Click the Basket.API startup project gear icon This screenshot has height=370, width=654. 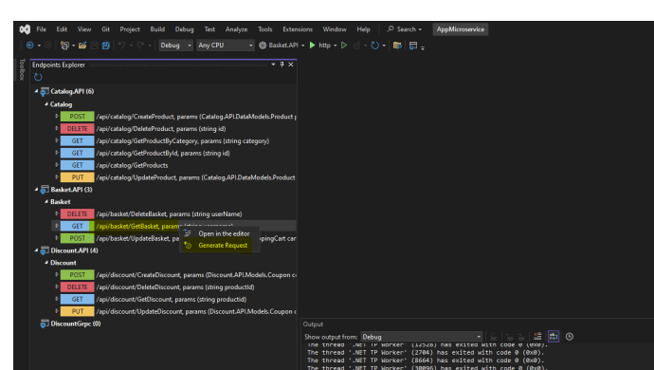coord(263,46)
